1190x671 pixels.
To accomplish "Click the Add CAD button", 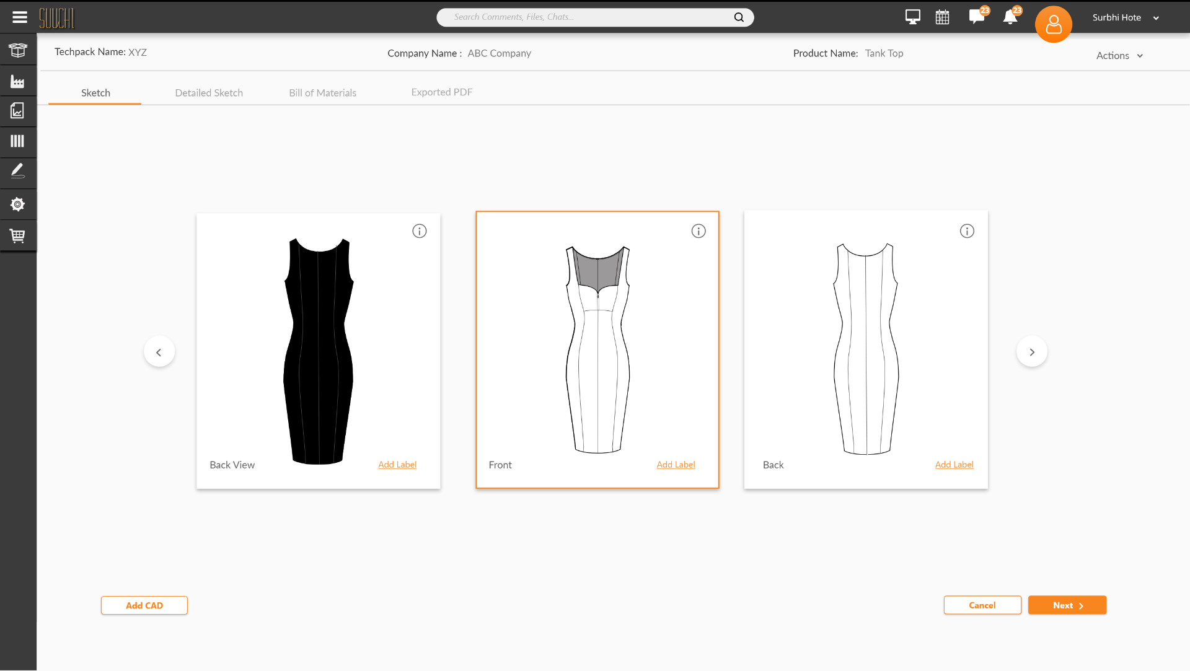I will tap(144, 605).
